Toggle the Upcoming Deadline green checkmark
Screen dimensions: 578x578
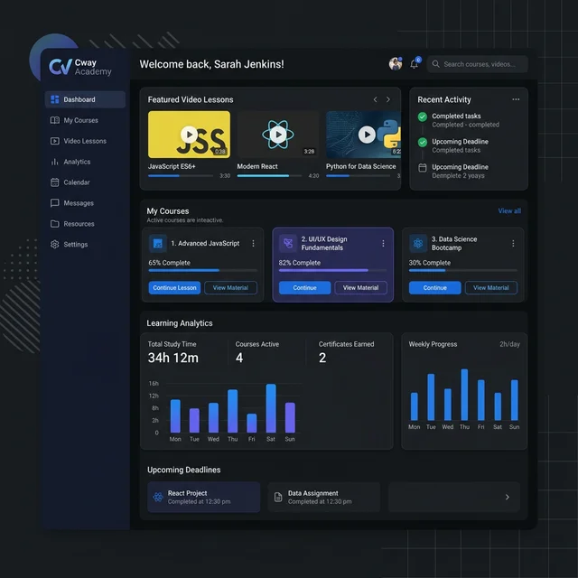point(423,142)
